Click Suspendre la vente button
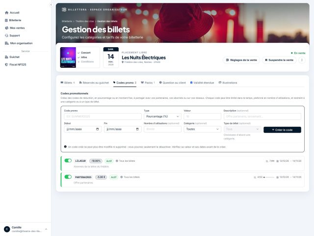Viewport: 314px width, 236px height. [x=279, y=60]
